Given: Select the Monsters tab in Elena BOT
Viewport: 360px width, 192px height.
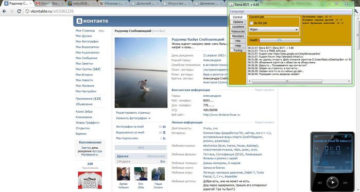Looking at the screenshot, I should tap(238, 36).
